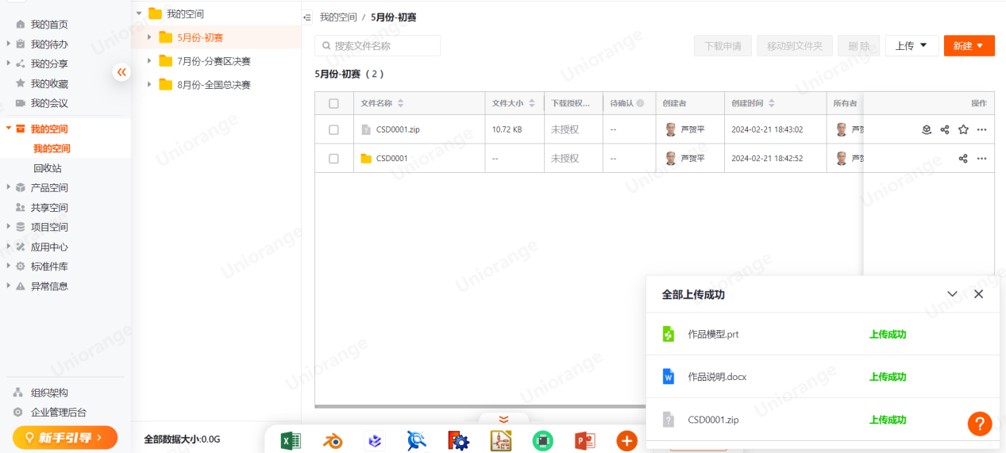
Task: Expand the 异常信息 sidebar arrow
Action: coord(9,286)
